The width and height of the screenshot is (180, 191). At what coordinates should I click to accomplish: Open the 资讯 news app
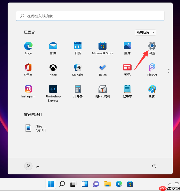tap(127, 70)
